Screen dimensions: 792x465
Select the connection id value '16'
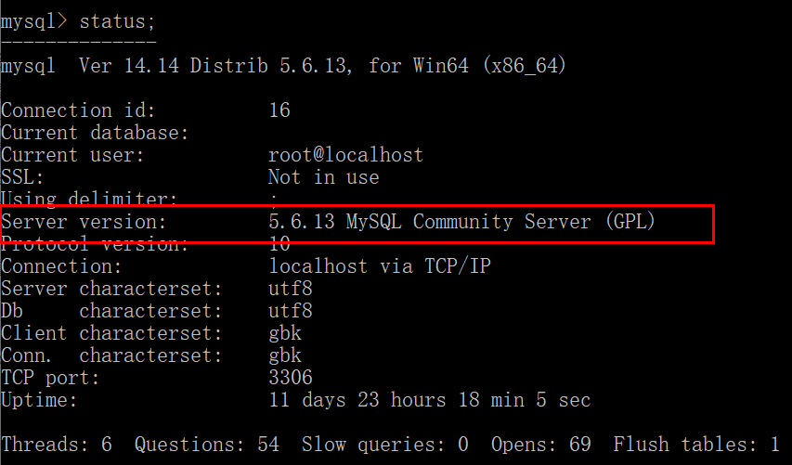[279, 110]
